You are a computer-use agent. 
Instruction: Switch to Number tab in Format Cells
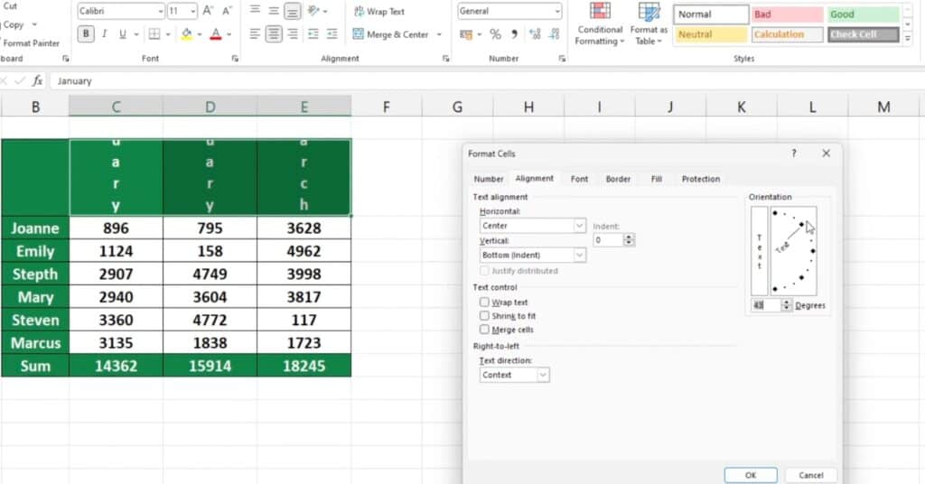[489, 179]
